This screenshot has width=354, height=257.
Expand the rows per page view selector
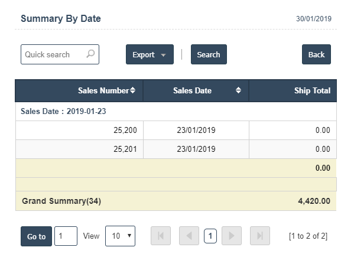[x=120, y=236]
